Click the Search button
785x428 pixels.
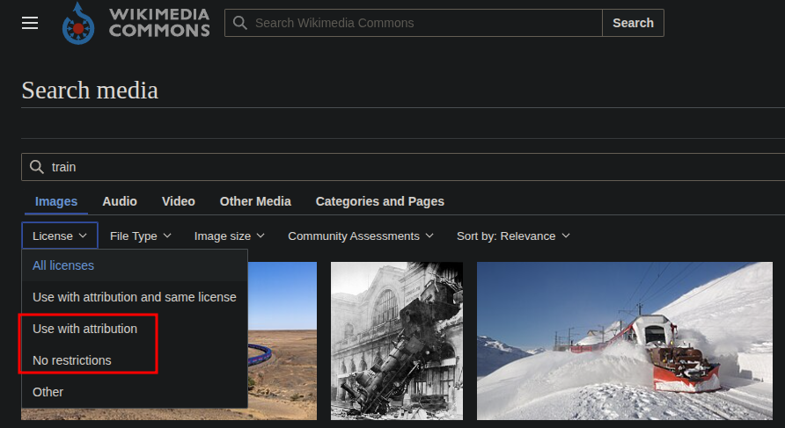coord(634,23)
